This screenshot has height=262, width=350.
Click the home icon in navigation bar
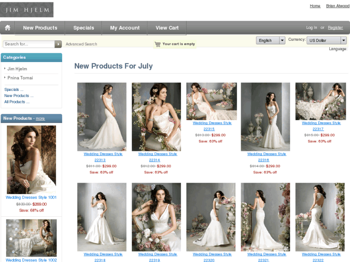[x=8, y=28]
